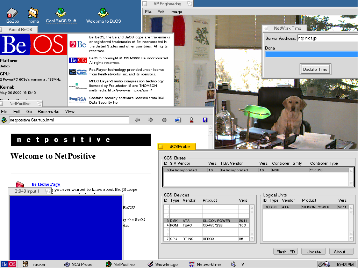Switch to Networktime in the Deskbar

[205, 265]
